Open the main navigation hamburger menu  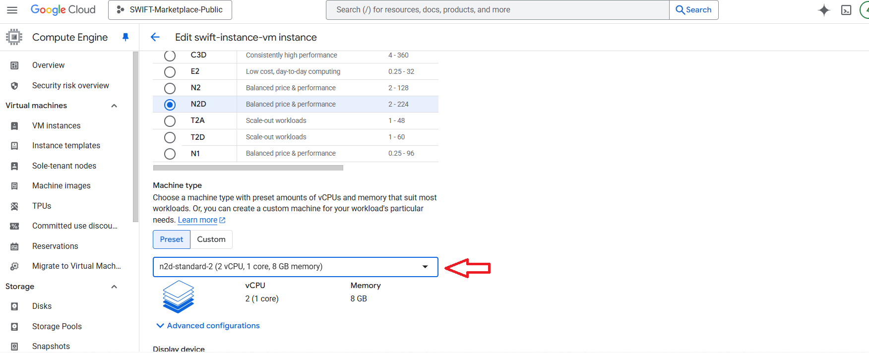point(12,10)
